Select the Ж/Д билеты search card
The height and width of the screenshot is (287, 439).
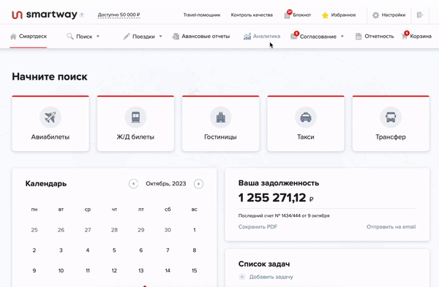tap(135, 123)
